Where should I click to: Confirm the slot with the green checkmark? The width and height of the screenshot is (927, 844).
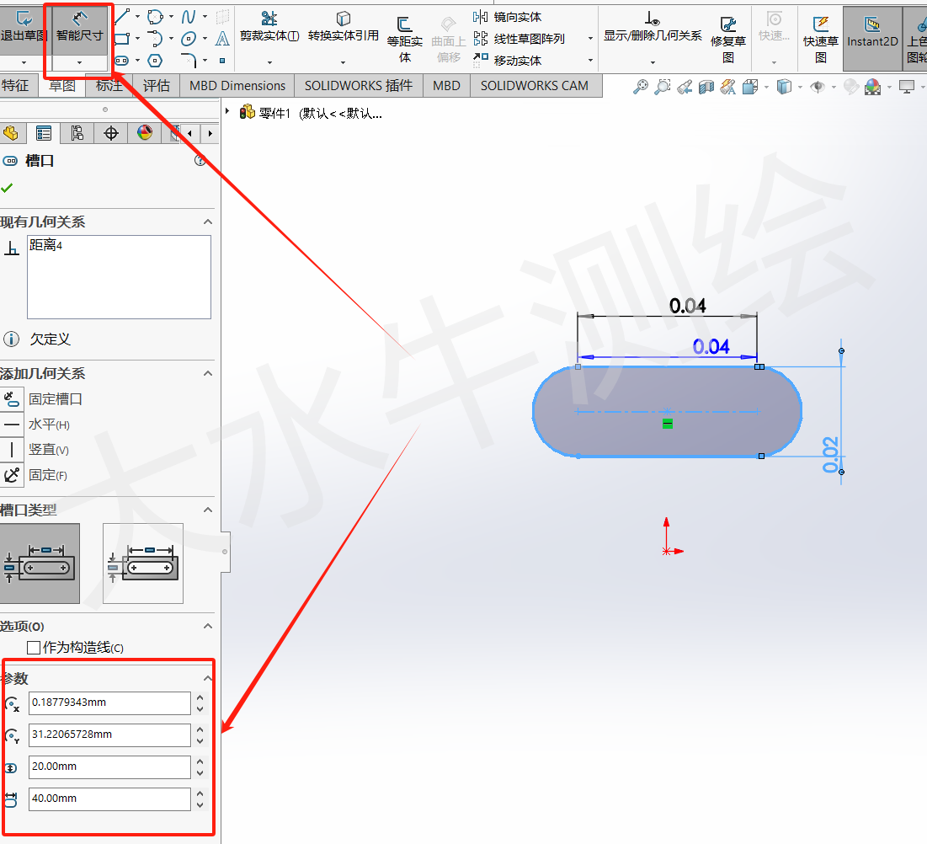click(8, 188)
